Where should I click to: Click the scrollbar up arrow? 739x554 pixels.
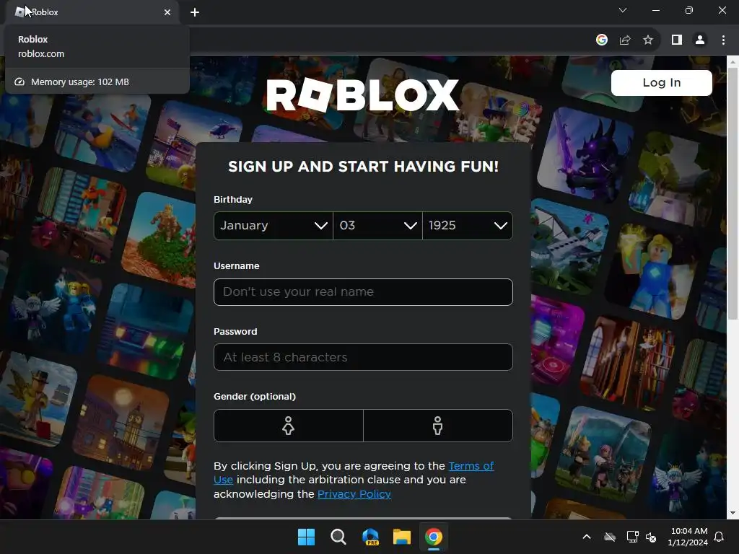(733, 62)
